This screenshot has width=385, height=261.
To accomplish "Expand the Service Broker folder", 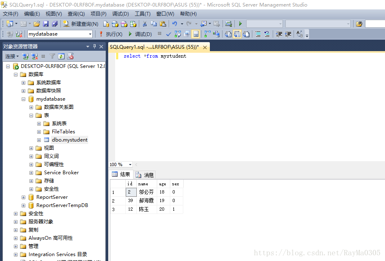I will pos(31,173).
